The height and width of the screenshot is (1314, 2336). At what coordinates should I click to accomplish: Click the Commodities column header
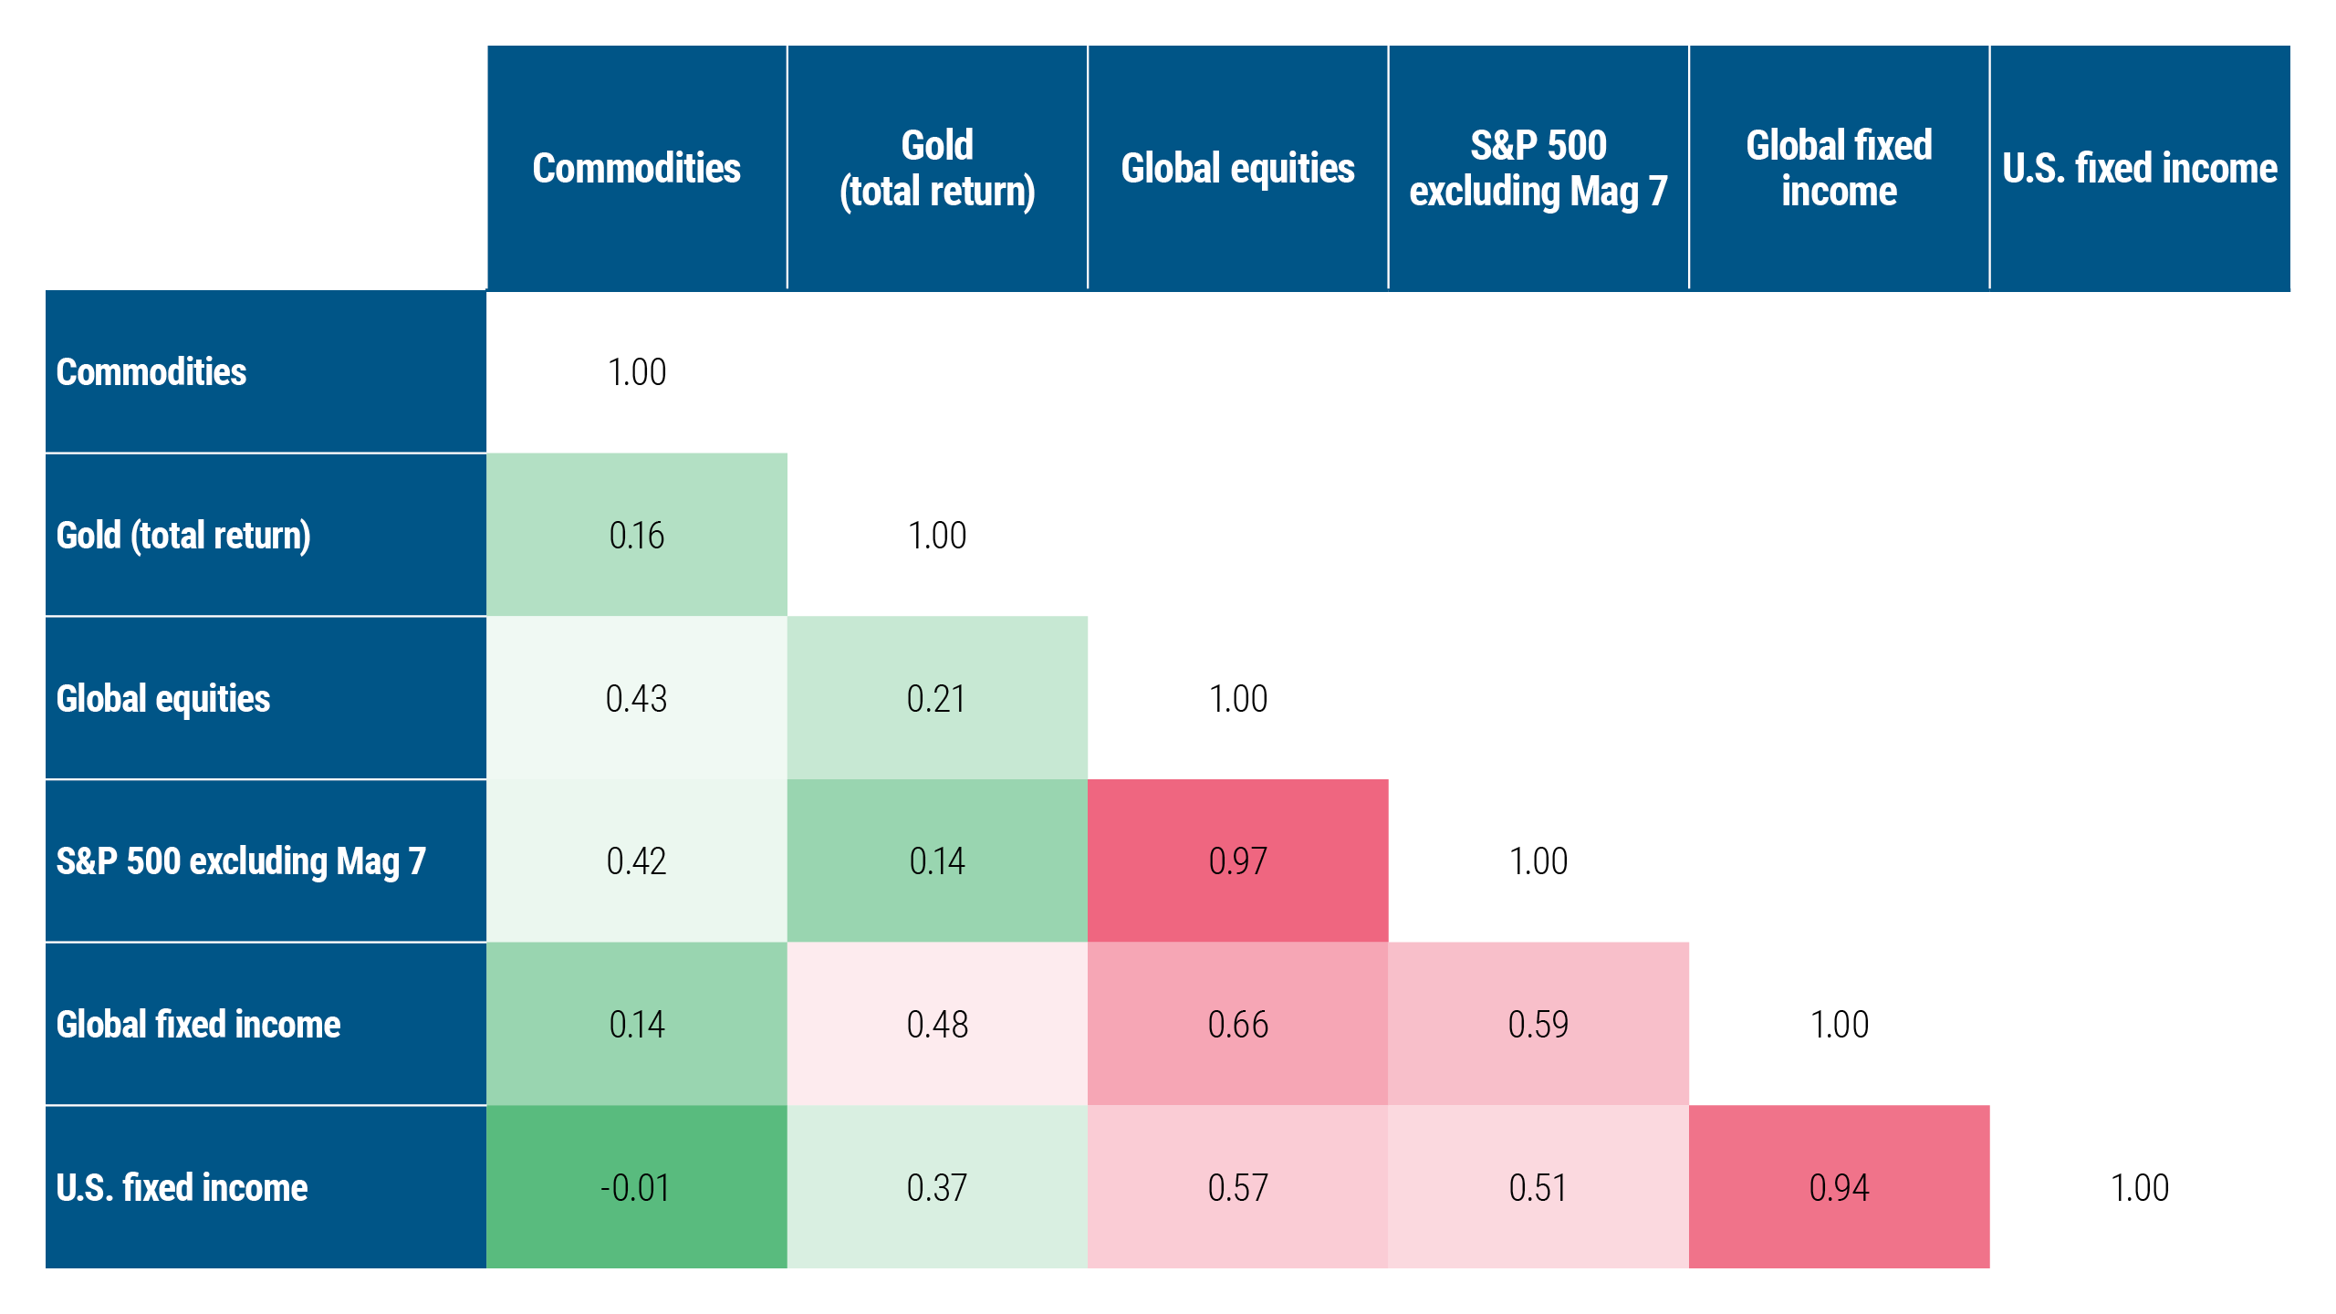tap(636, 168)
